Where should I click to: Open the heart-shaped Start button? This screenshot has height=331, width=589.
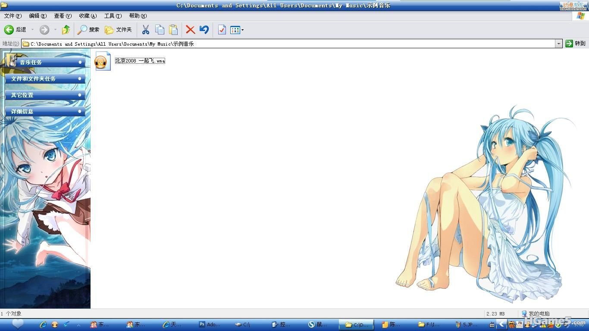pyautogui.click(x=17, y=324)
